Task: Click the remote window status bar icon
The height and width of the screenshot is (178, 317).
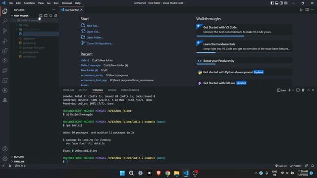Action: click(x=3, y=166)
